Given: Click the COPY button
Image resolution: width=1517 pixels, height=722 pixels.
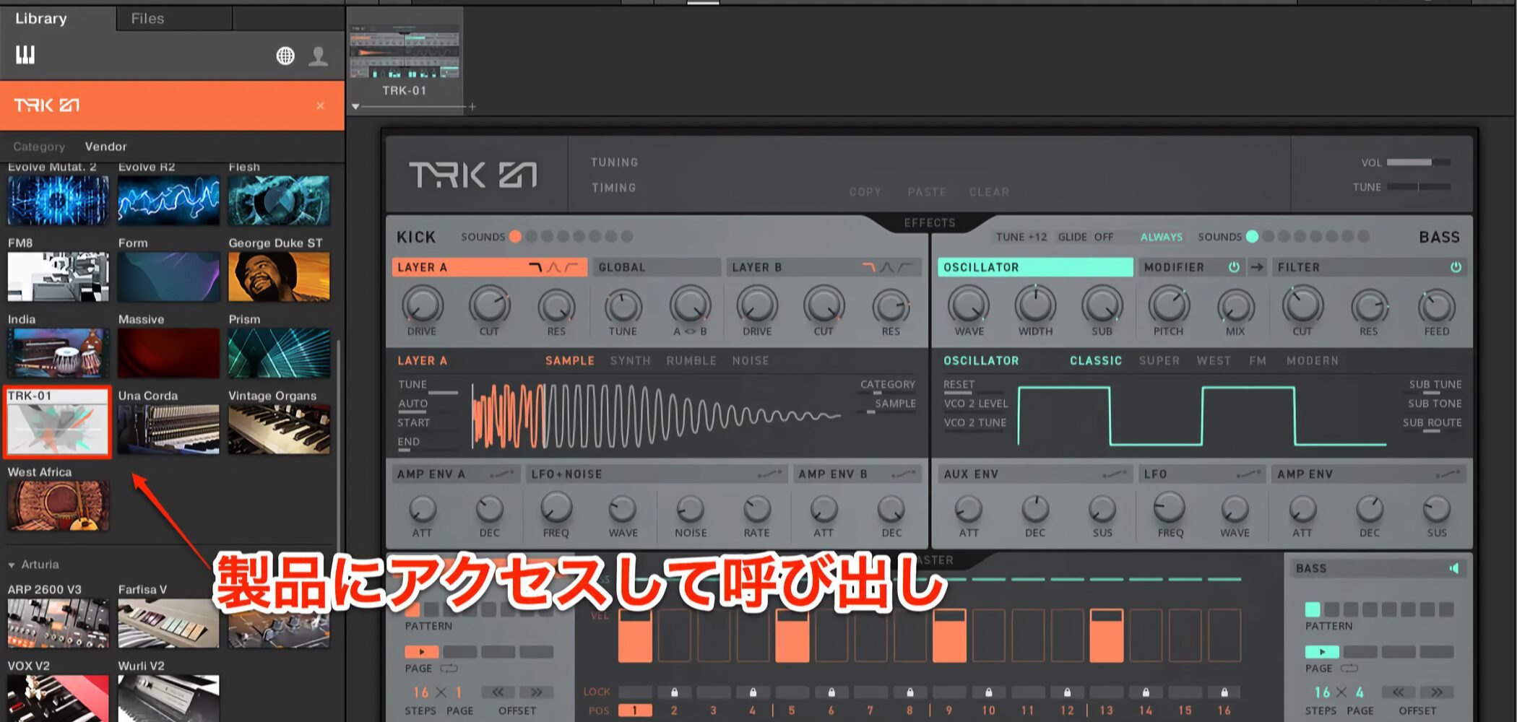Looking at the screenshot, I should [865, 192].
